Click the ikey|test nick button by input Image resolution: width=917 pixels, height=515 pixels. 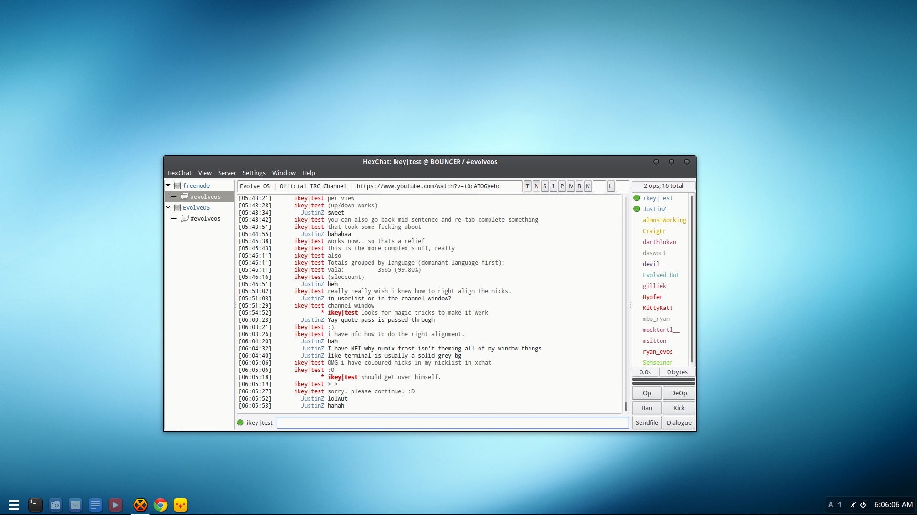point(259,422)
